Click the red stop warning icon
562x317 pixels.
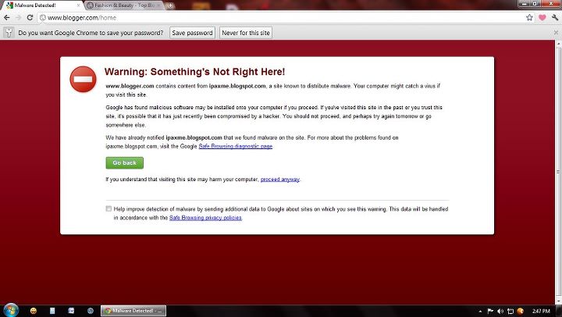pyautogui.click(x=84, y=80)
